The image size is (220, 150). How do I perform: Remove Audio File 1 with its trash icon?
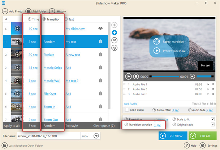(213, 84)
